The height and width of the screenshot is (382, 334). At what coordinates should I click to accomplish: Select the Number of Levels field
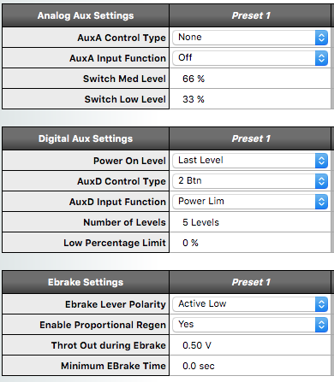coord(250,222)
